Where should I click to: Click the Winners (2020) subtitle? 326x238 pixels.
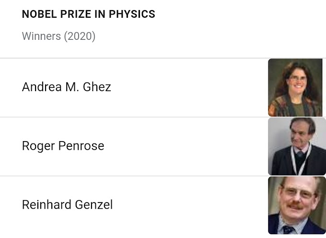[58, 36]
